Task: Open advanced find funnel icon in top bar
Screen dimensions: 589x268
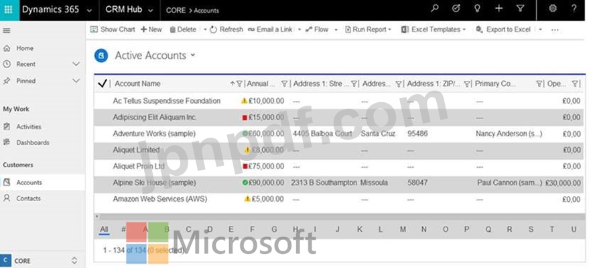Action: coord(520,9)
